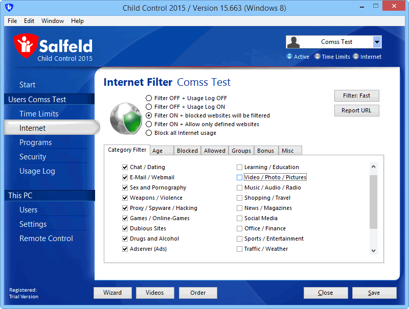This screenshot has width=409, height=309.
Task: Click the user avatar icon
Action: click(293, 42)
